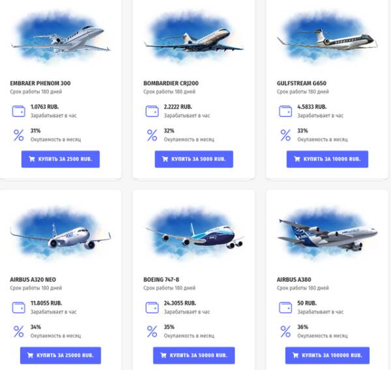391x370 pixels.
Task: Buy the Embraer Phenom 300 for 2500 RUB
Action: [x=60, y=159]
